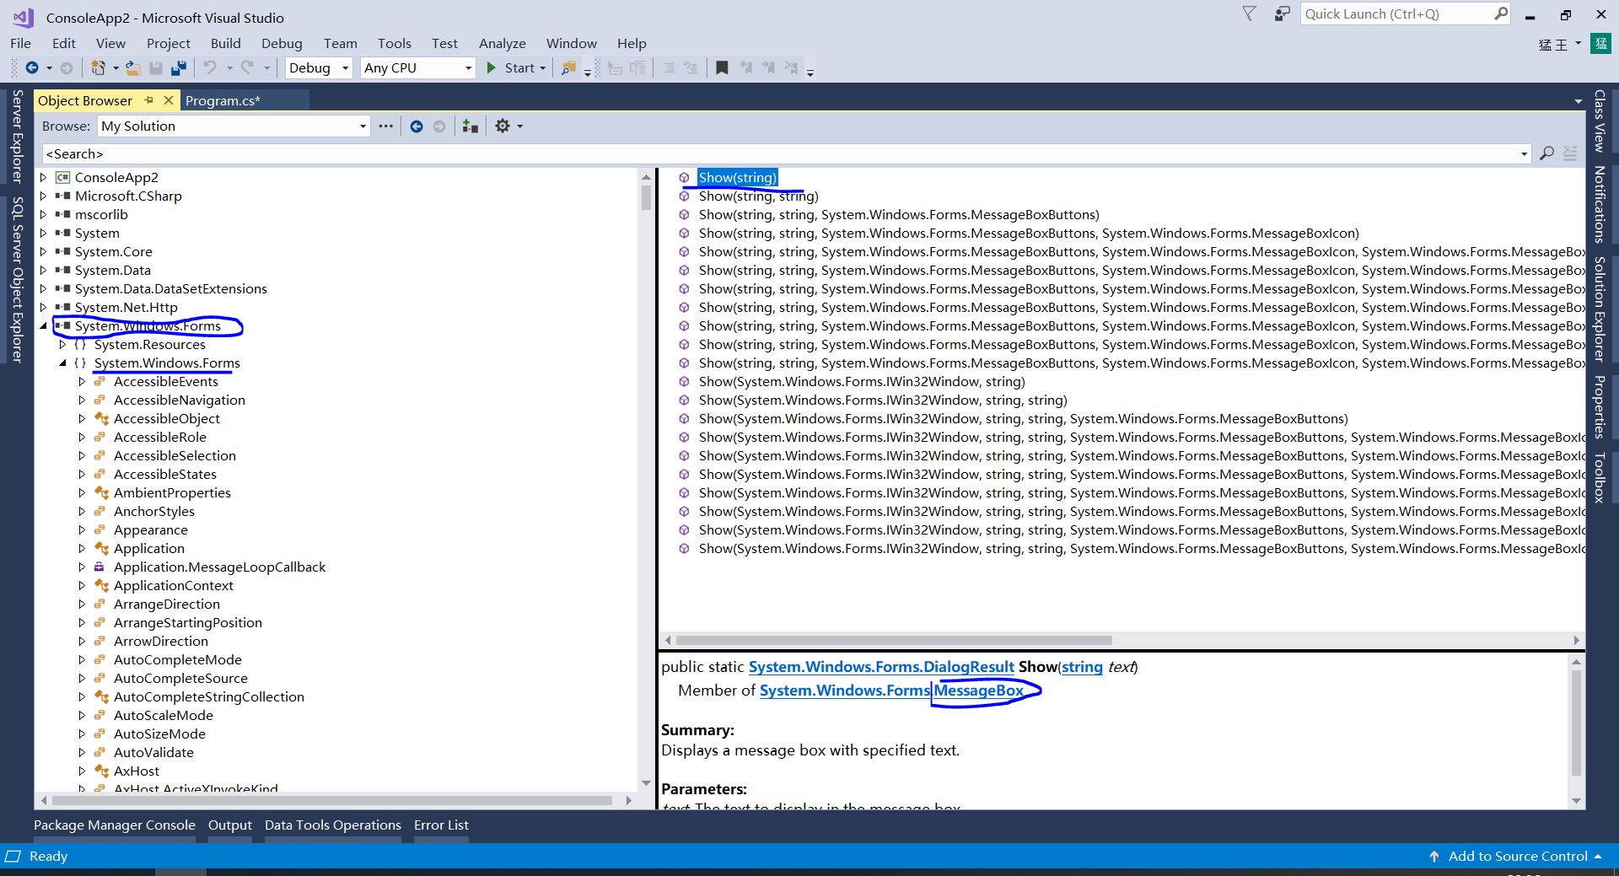The width and height of the screenshot is (1619, 876).
Task: Click the source control up-arrow icon
Action: point(1434,857)
